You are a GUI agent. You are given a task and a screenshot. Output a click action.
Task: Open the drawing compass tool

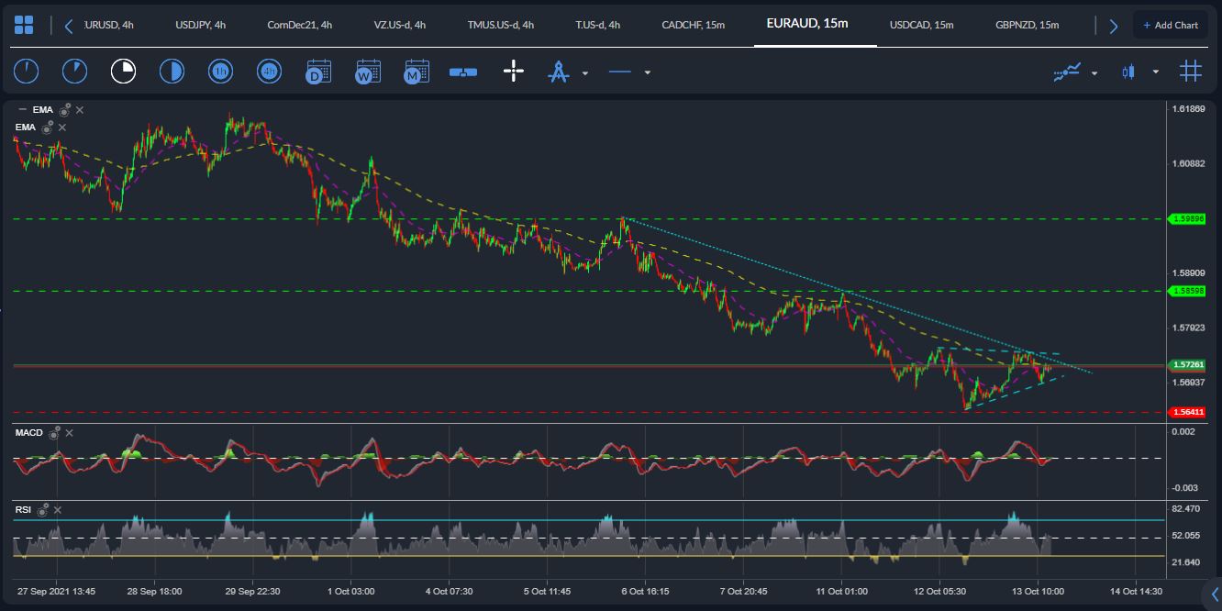(x=560, y=71)
